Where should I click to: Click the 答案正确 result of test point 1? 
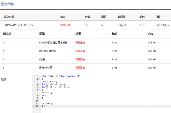tap(80, 51)
